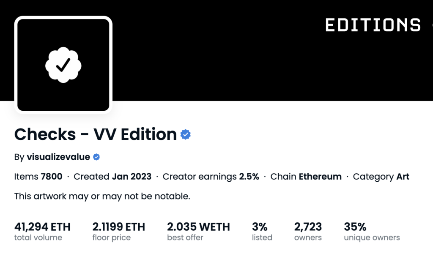This screenshot has width=433, height=262.
Task: Click the white checkmark badge logo
Action: [63, 65]
